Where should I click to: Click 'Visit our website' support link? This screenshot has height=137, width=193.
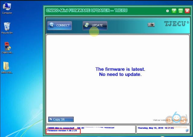coord(170,120)
